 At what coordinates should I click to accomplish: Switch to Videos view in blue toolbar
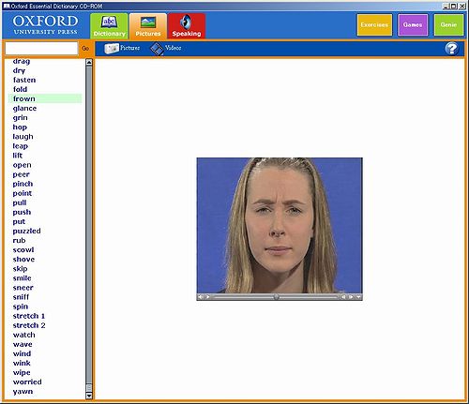tap(166, 48)
